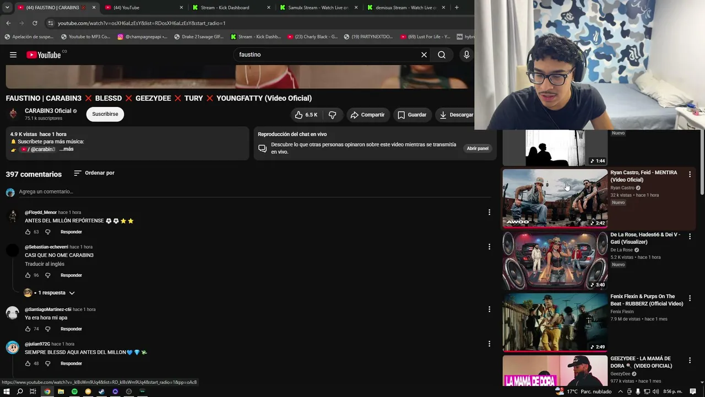Screen dimensions: 705x397
Task: Open the live chat panel with Abrir panel
Action: pos(478,148)
